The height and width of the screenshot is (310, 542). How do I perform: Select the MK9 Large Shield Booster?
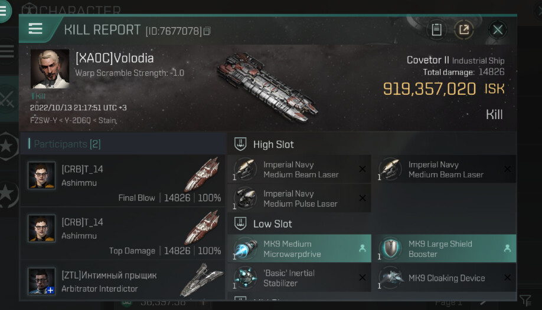pyautogui.click(x=445, y=249)
